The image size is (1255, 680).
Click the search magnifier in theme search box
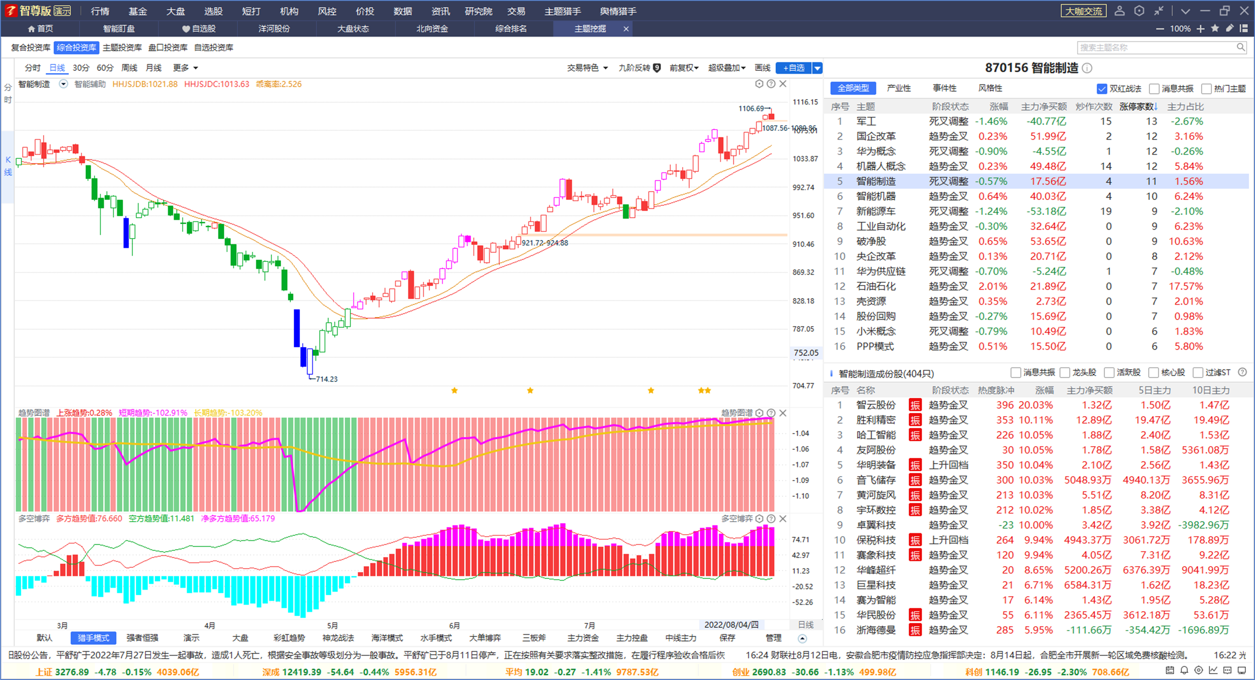tap(1240, 47)
